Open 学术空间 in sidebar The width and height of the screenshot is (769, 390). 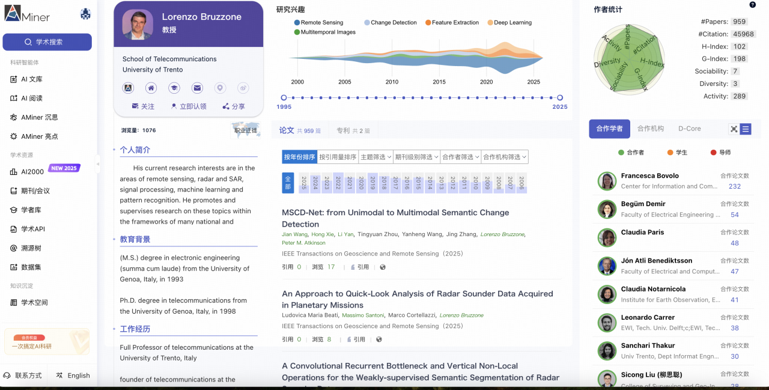click(29, 303)
